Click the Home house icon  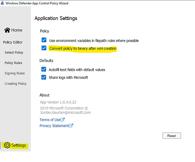pos(7,30)
